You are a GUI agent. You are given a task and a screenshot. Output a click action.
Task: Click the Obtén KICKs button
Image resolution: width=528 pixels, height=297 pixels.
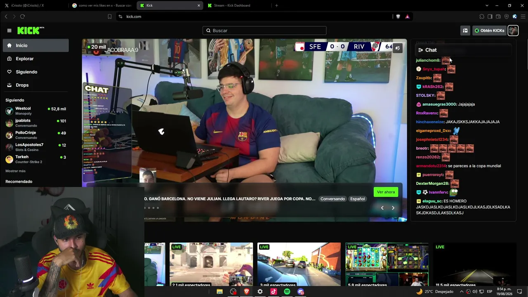point(489,31)
